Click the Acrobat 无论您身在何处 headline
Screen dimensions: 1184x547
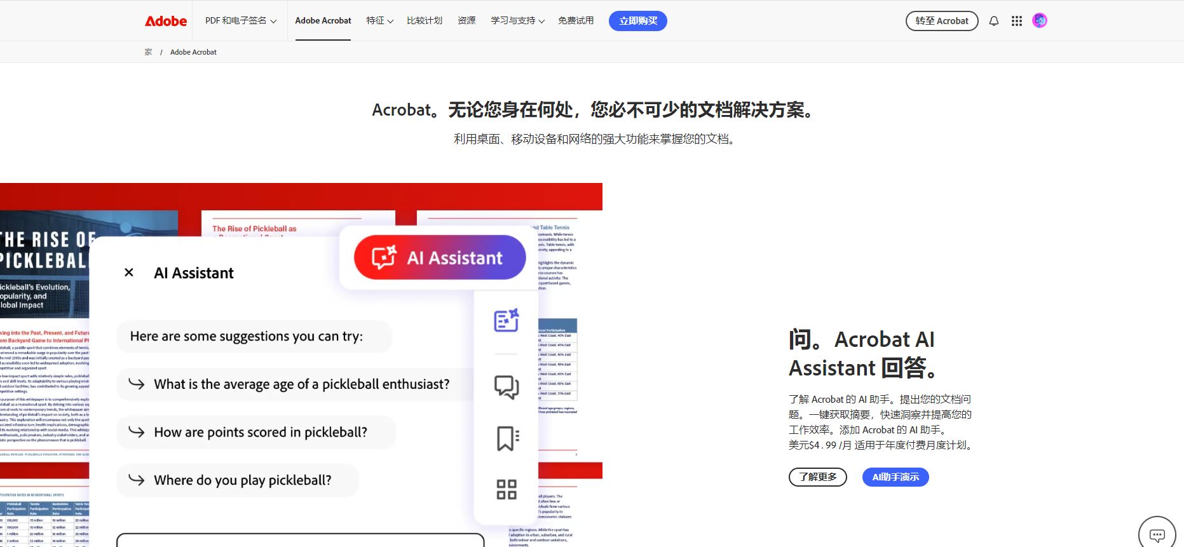(x=592, y=110)
